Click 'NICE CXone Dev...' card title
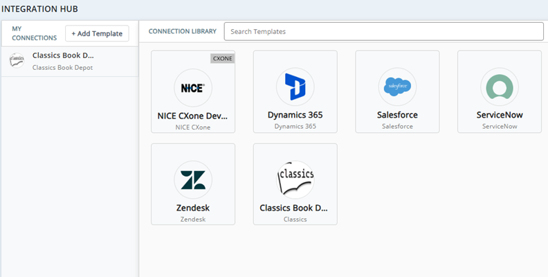This screenshot has height=277, width=548. click(x=192, y=116)
